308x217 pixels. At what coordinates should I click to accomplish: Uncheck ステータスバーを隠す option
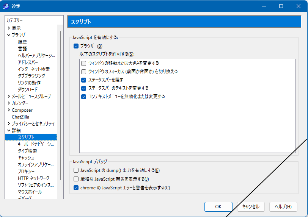[84, 80]
